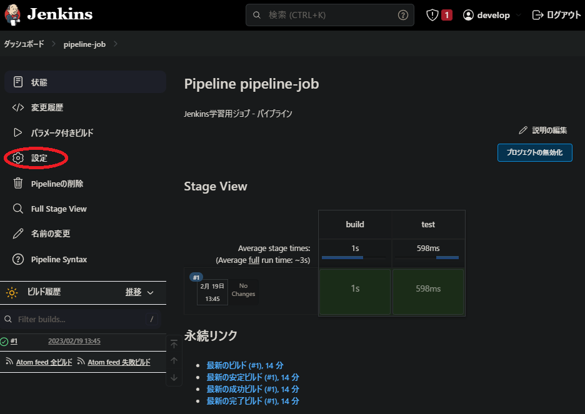Switch to the ダッシュボード breadcrumb
This screenshot has height=414, width=585.
[23, 44]
